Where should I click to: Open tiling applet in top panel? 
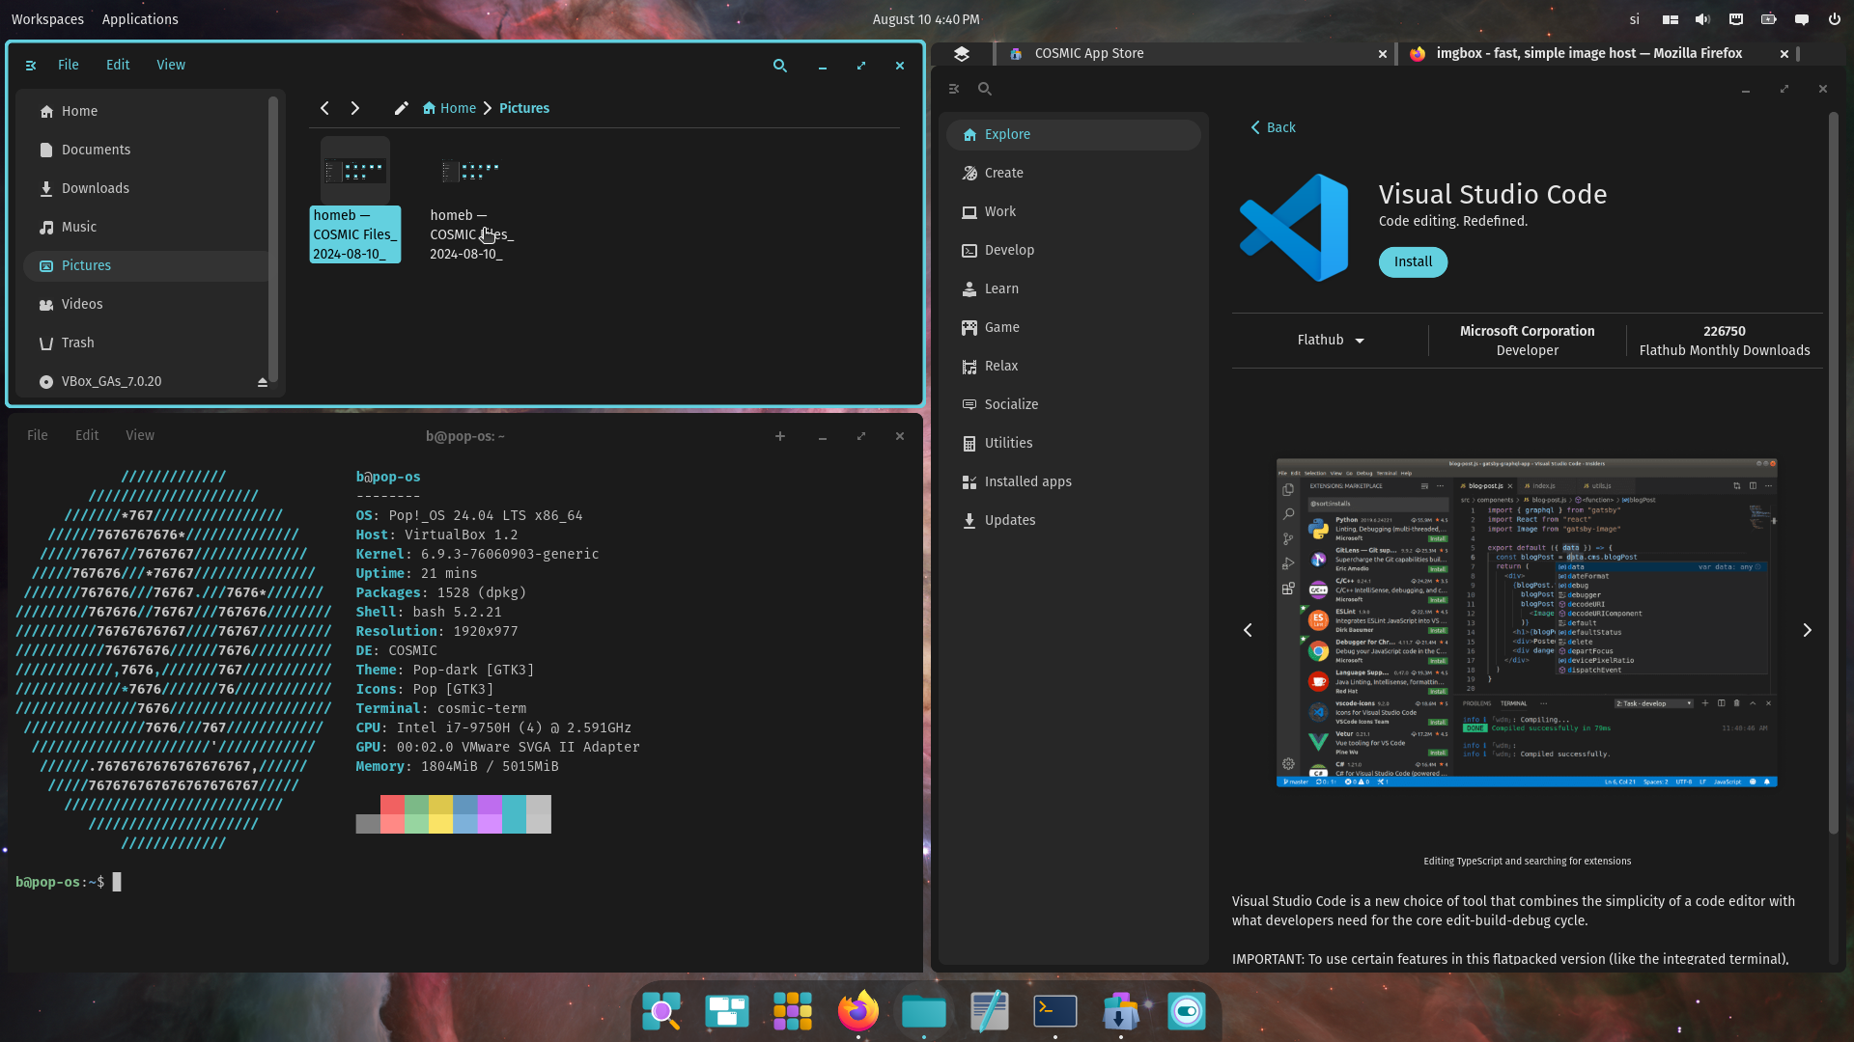1670,19
